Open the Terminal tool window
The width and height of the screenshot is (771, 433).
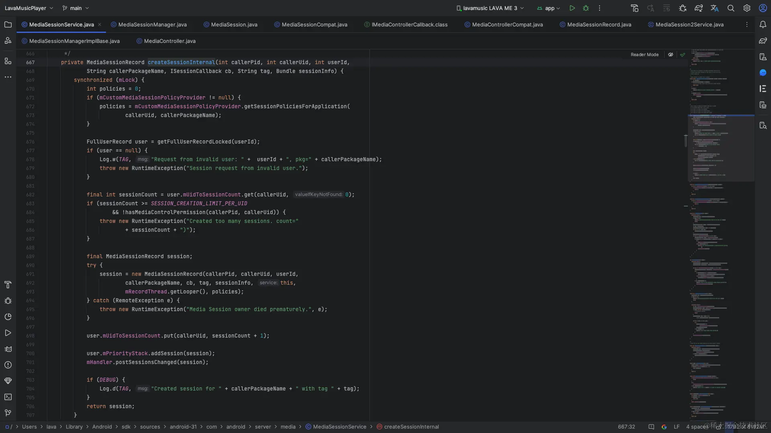click(x=8, y=397)
